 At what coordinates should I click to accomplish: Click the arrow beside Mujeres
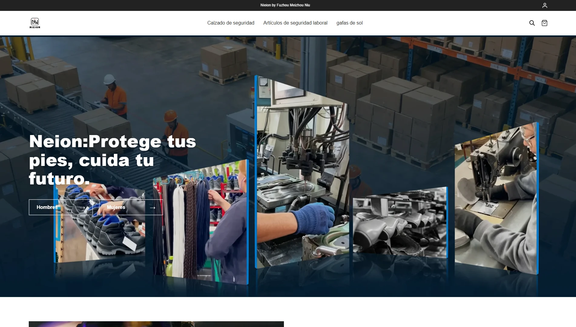[153, 207]
